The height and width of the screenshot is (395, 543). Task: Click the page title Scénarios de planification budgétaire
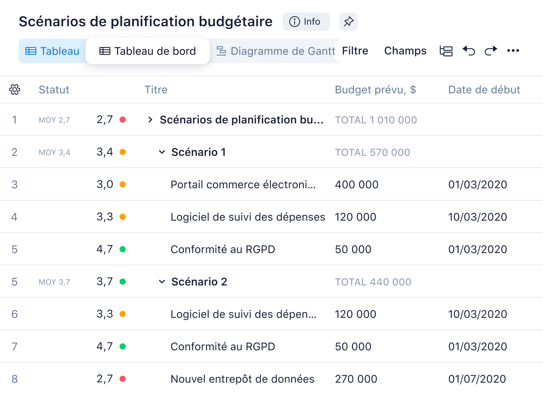click(x=145, y=22)
